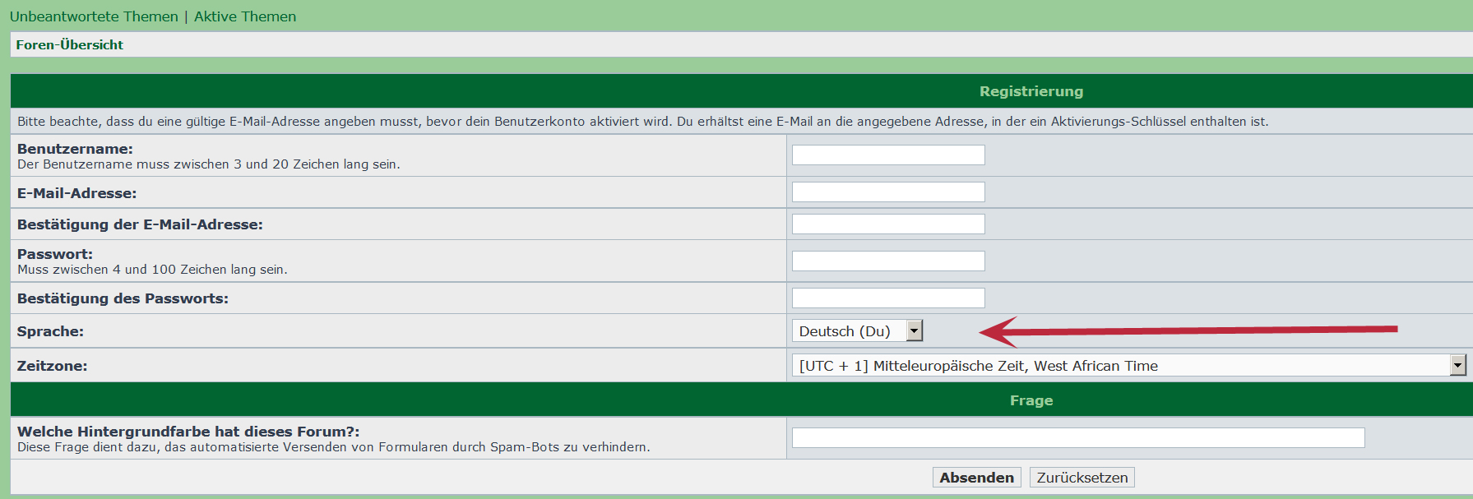The width and height of the screenshot is (1473, 499).
Task: Open the Zeitzone dropdown arrow
Action: pos(1457,365)
